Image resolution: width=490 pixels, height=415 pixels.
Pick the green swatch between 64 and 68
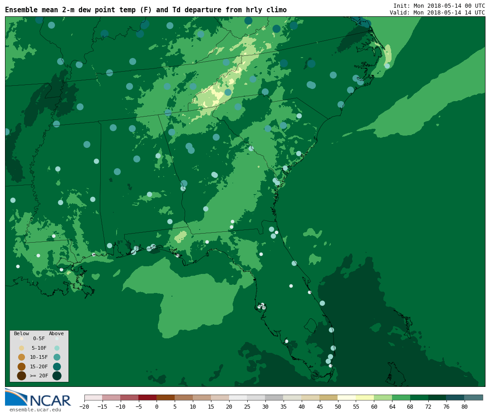(401, 397)
